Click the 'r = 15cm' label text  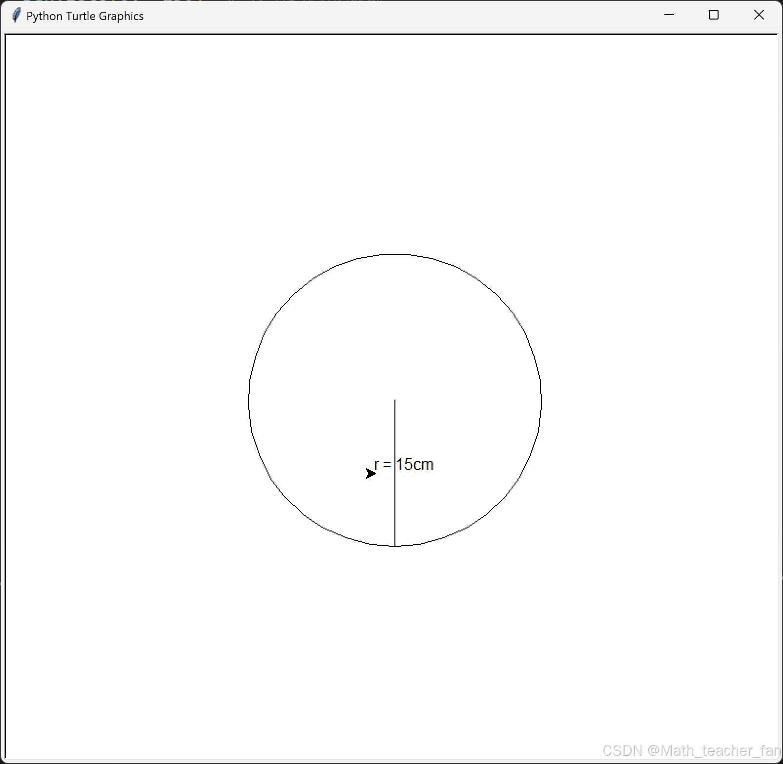pyautogui.click(x=404, y=465)
